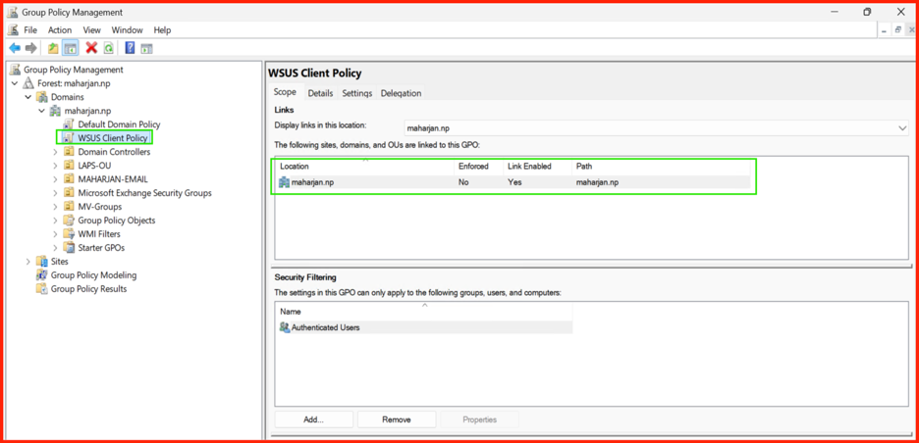Collapse the Forest: maharjan.np node

[15, 83]
